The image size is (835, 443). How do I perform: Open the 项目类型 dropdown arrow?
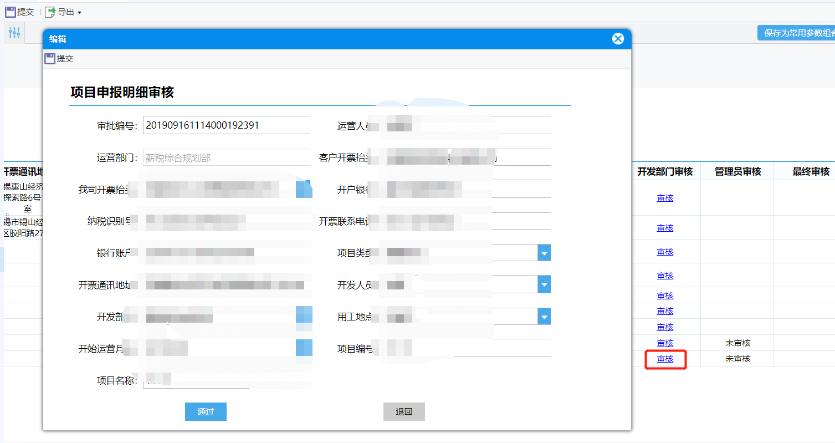[x=544, y=253]
